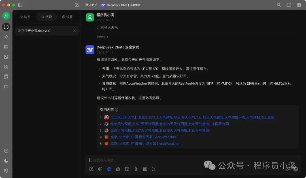Image resolution: width=306 pixels, height=178 pixels.
Task: Open the image painting sidebar icon
Action: click(x=6, y=47)
